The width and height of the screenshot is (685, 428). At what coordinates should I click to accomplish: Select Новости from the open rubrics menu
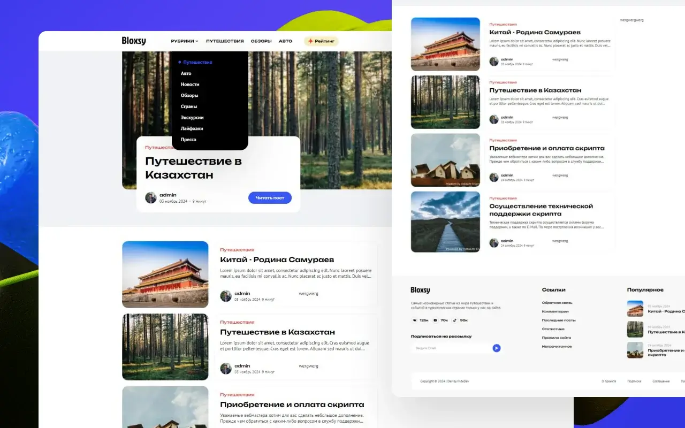pyautogui.click(x=190, y=85)
